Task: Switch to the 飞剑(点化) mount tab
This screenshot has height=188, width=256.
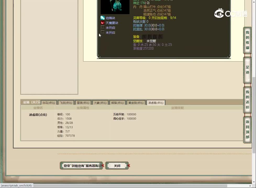Action: tap(66, 103)
